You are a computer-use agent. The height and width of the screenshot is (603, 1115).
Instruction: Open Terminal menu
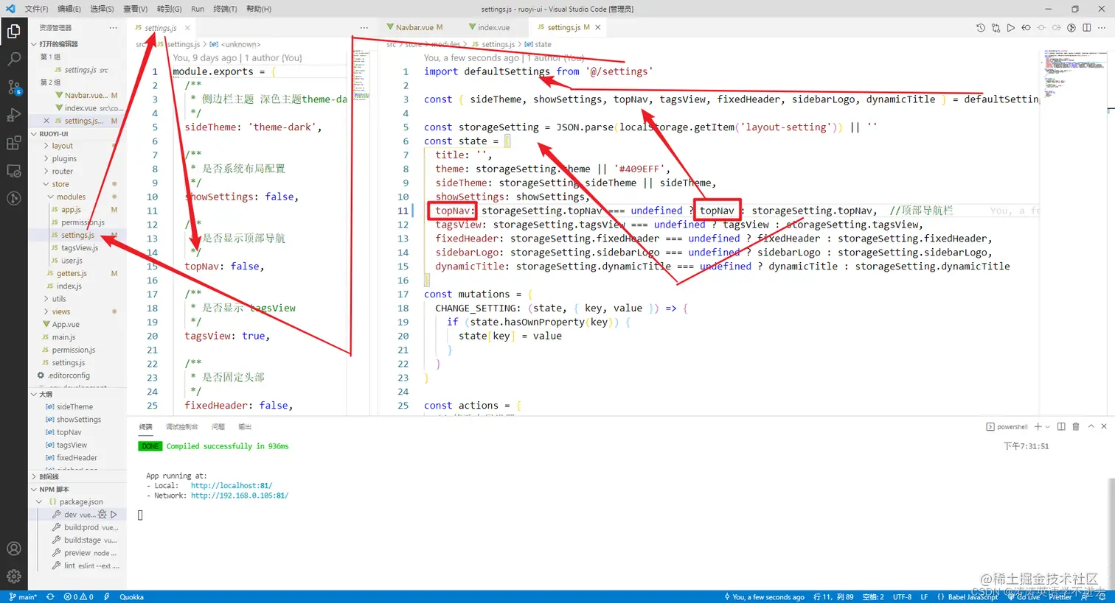point(225,9)
